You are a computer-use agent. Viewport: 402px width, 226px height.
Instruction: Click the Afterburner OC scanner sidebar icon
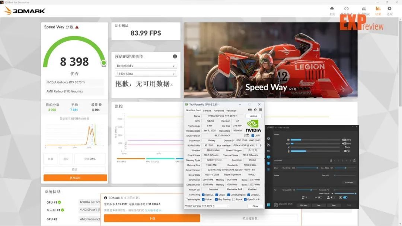[268, 145]
